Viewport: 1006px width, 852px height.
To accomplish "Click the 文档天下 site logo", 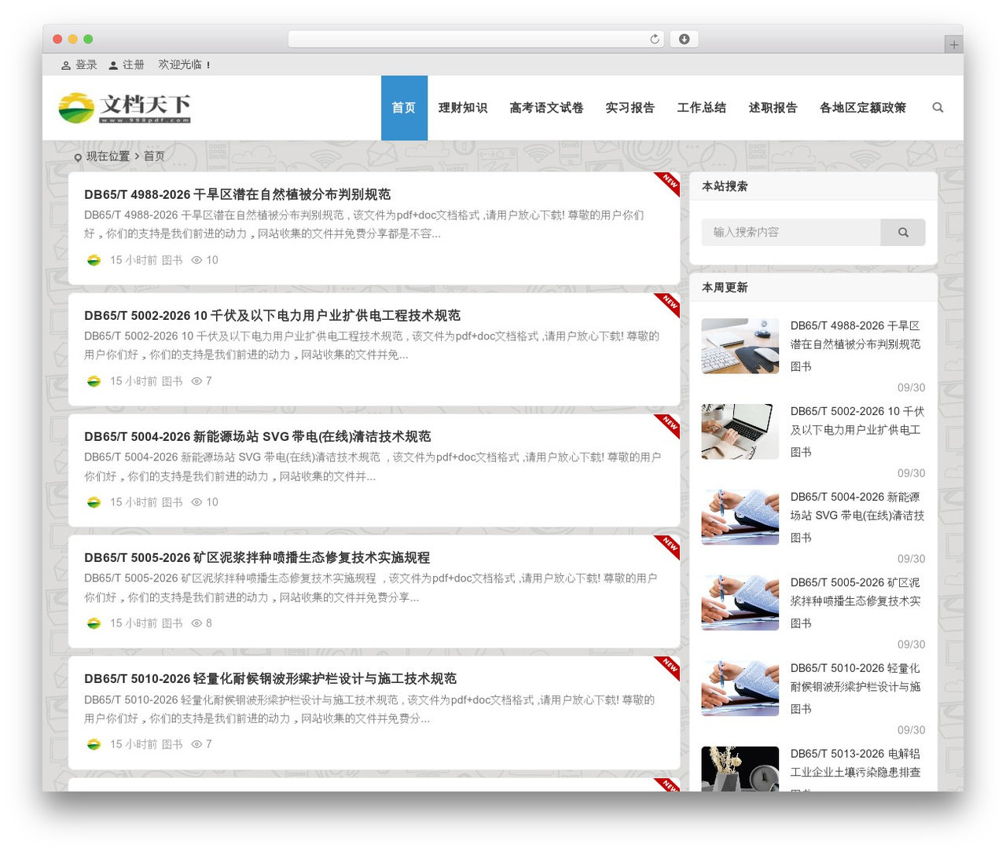I will pos(125,108).
